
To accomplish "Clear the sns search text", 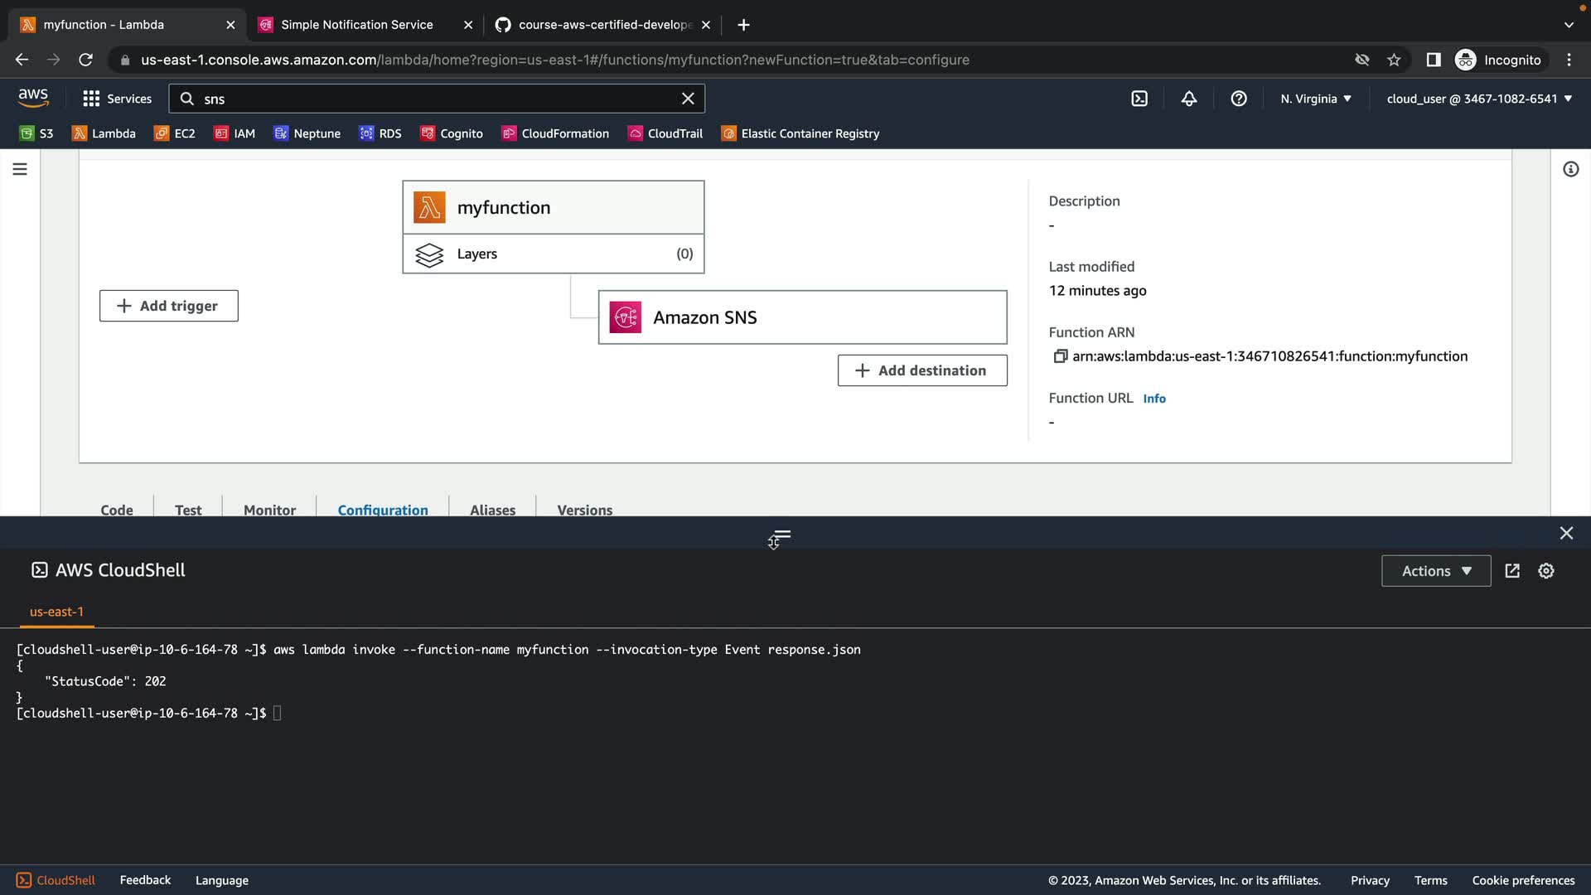I will point(688,99).
